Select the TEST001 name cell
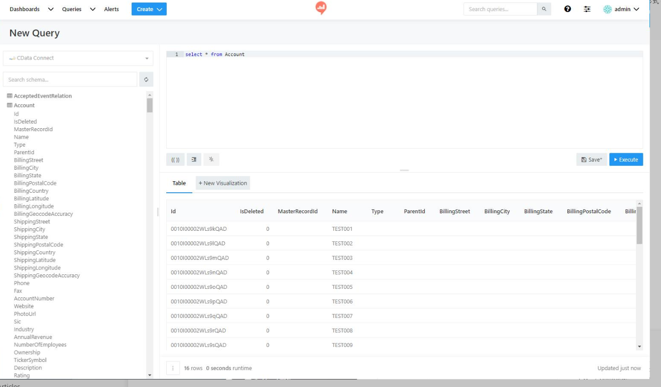This screenshot has width=661, height=387. tap(343, 229)
